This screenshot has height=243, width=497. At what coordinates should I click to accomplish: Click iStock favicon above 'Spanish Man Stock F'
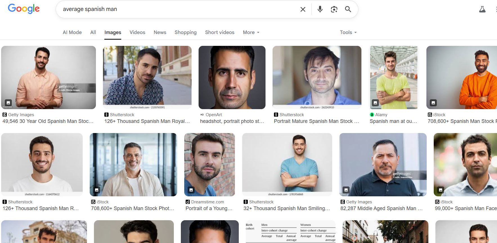click(430, 115)
